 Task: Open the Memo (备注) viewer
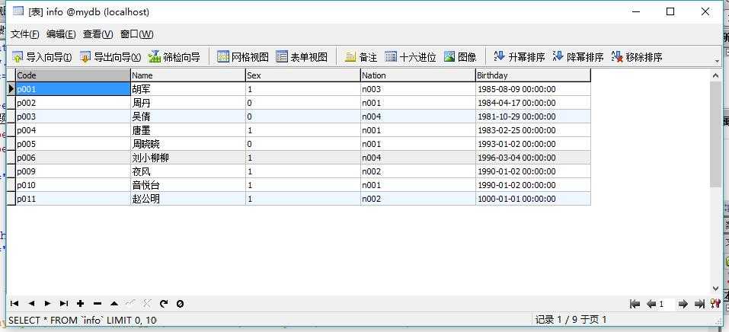361,57
